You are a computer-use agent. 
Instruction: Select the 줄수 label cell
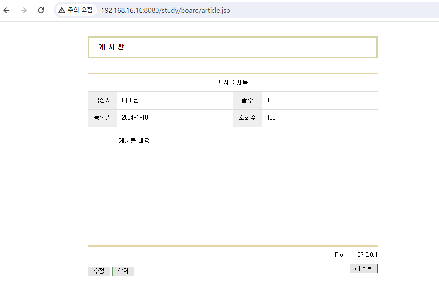(x=247, y=100)
